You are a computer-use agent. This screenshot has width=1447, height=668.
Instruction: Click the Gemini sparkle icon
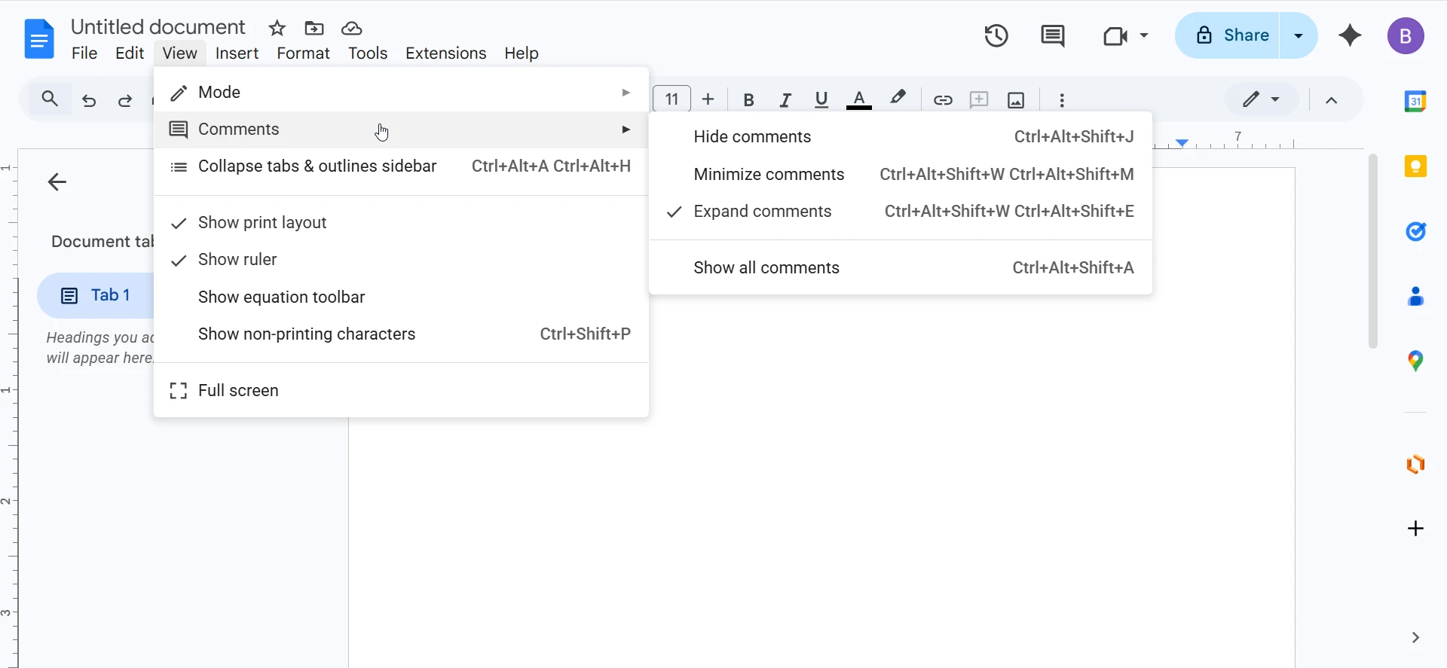pyautogui.click(x=1349, y=35)
